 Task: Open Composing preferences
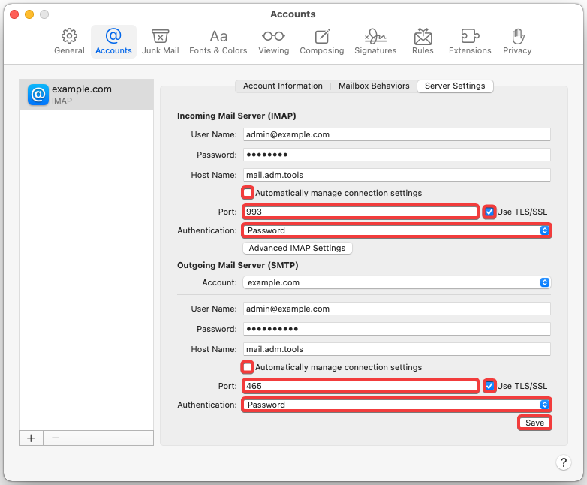pyautogui.click(x=321, y=41)
